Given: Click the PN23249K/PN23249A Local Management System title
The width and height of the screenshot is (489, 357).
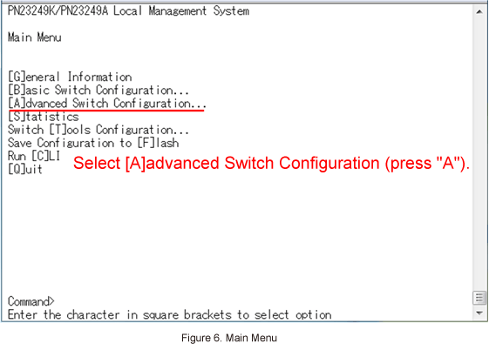Looking at the screenshot, I should point(128,11).
